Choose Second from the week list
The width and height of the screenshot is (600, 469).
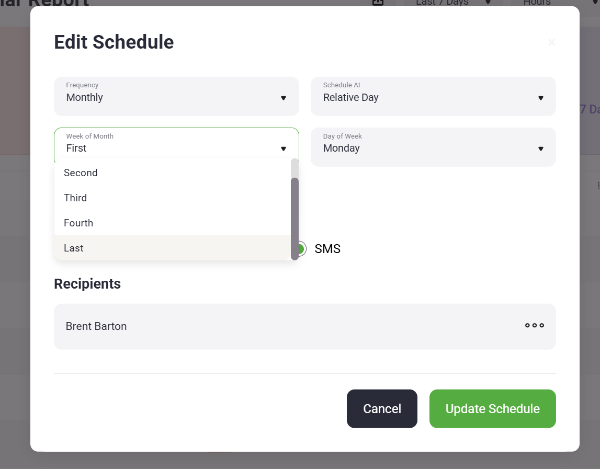click(81, 173)
